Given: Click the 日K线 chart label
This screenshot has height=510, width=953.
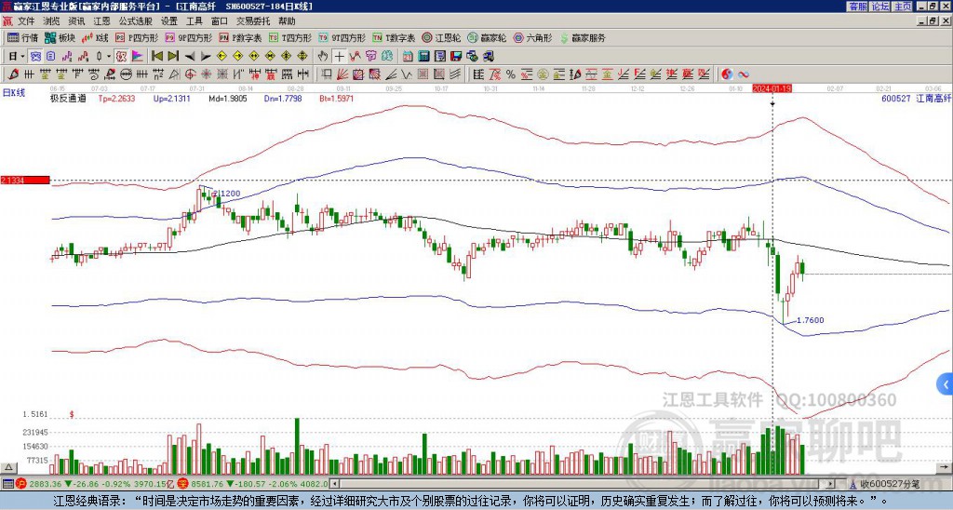Looking at the screenshot, I should click(14, 92).
